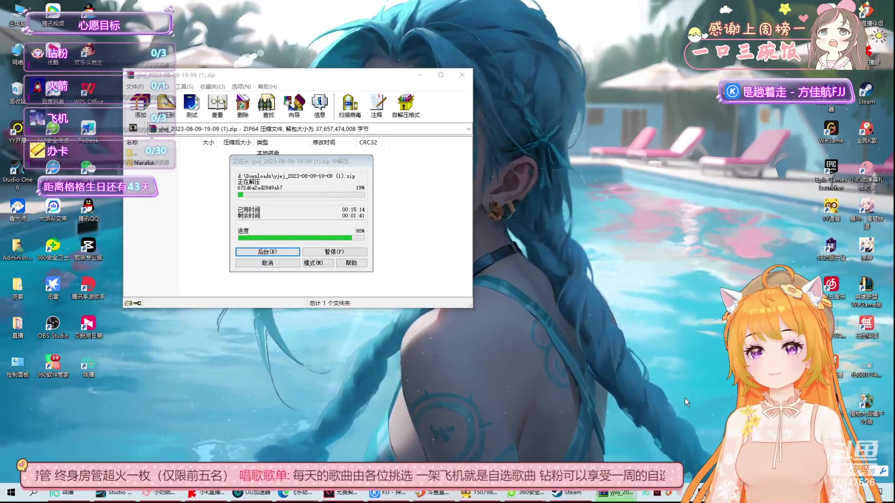
Task: Select the extraction progress slider
Action: tap(301, 238)
